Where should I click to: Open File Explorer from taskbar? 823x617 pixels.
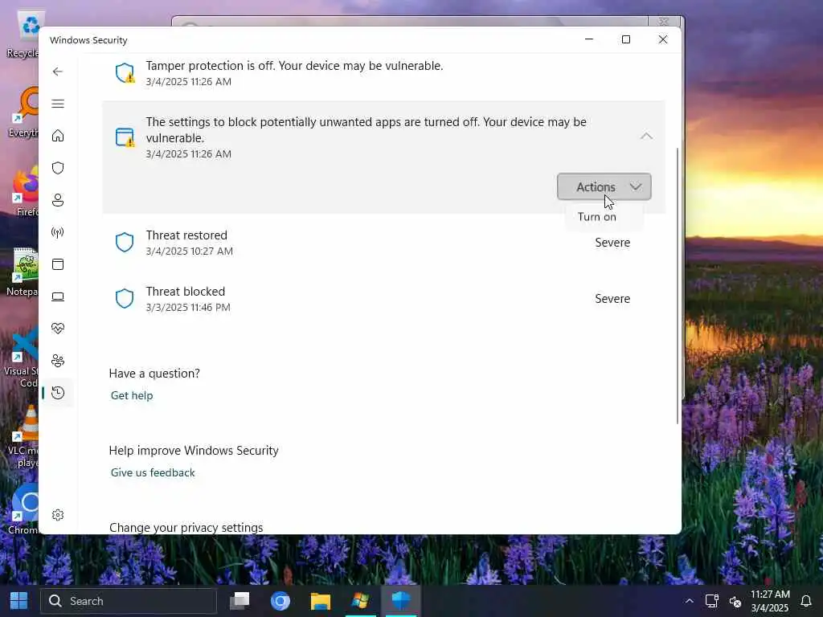320,601
